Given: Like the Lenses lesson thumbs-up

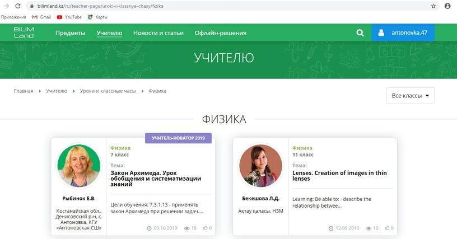Looking at the screenshot, I should click(389, 228).
